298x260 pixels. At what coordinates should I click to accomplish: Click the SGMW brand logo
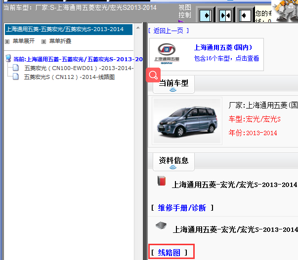tap(167, 54)
